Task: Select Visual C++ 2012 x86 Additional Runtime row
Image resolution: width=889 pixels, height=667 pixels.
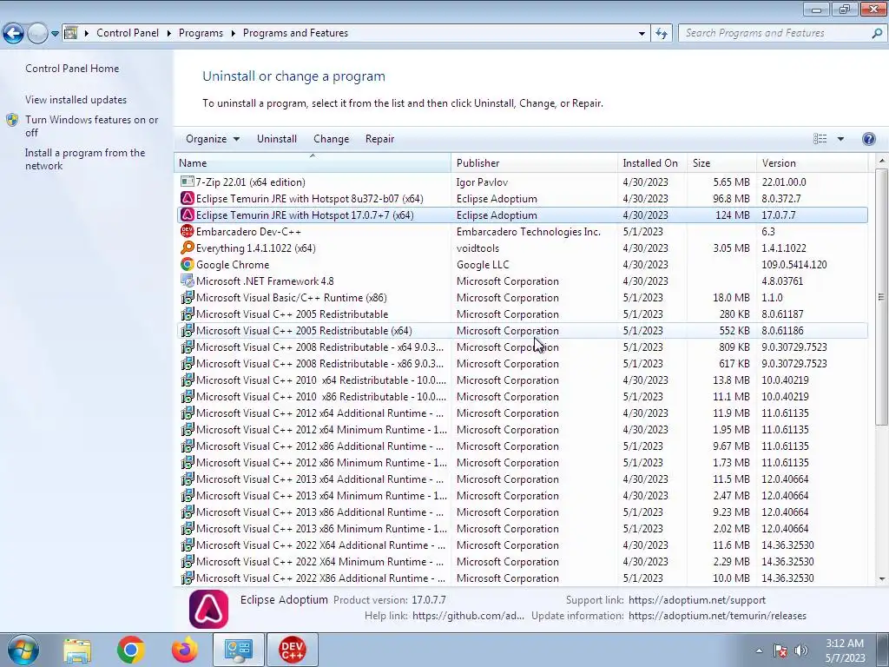Action: point(522,446)
